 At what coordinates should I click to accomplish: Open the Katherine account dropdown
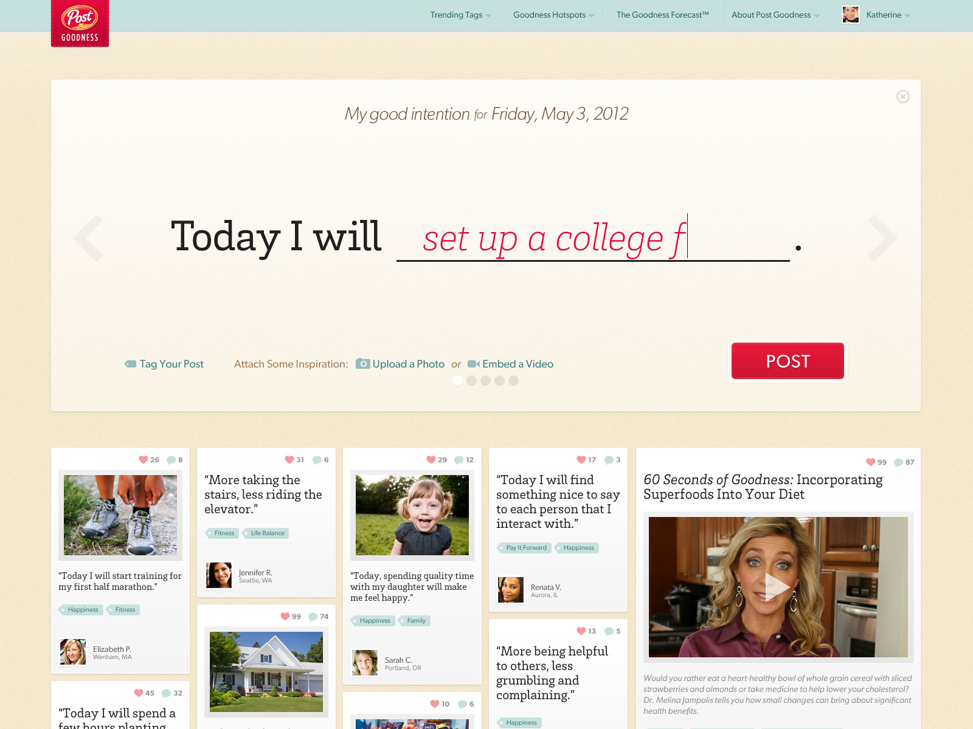876,15
